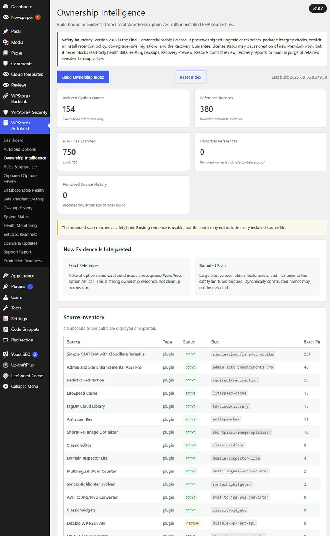Click Last built timestamp text
This screenshot has width=330, height=536.
tap(299, 77)
